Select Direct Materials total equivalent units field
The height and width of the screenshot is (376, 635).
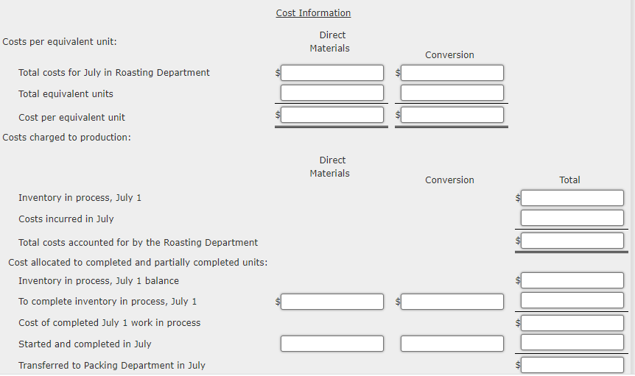(332, 93)
